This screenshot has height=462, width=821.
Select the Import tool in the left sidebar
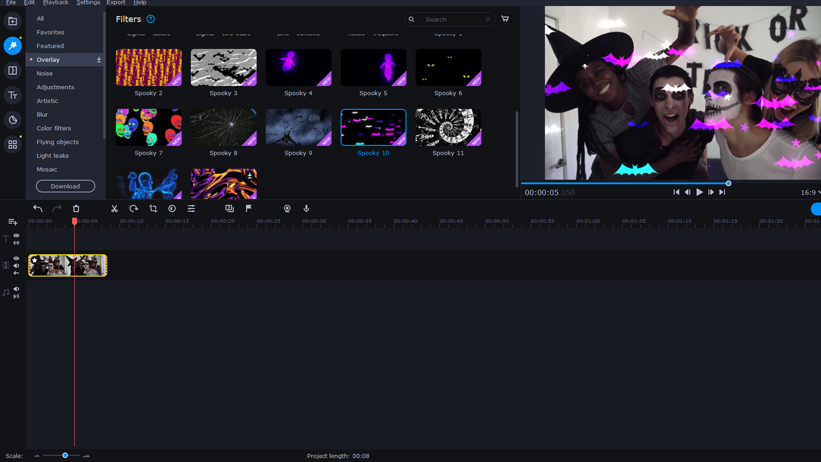click(13, 21)
